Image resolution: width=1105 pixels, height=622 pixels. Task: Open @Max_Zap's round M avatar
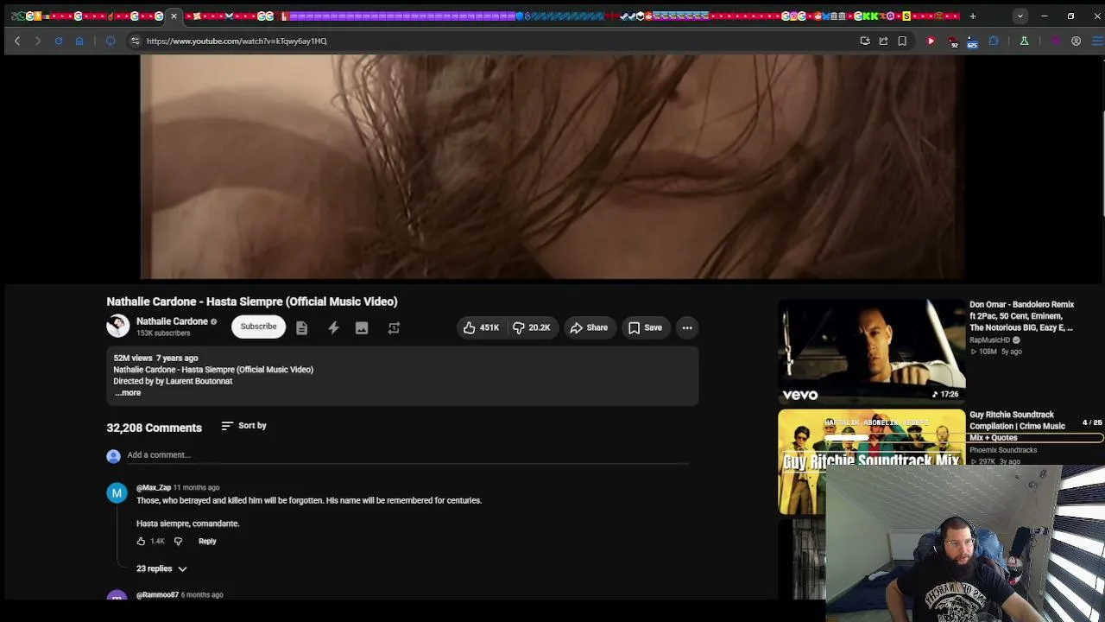pos(117,493)
